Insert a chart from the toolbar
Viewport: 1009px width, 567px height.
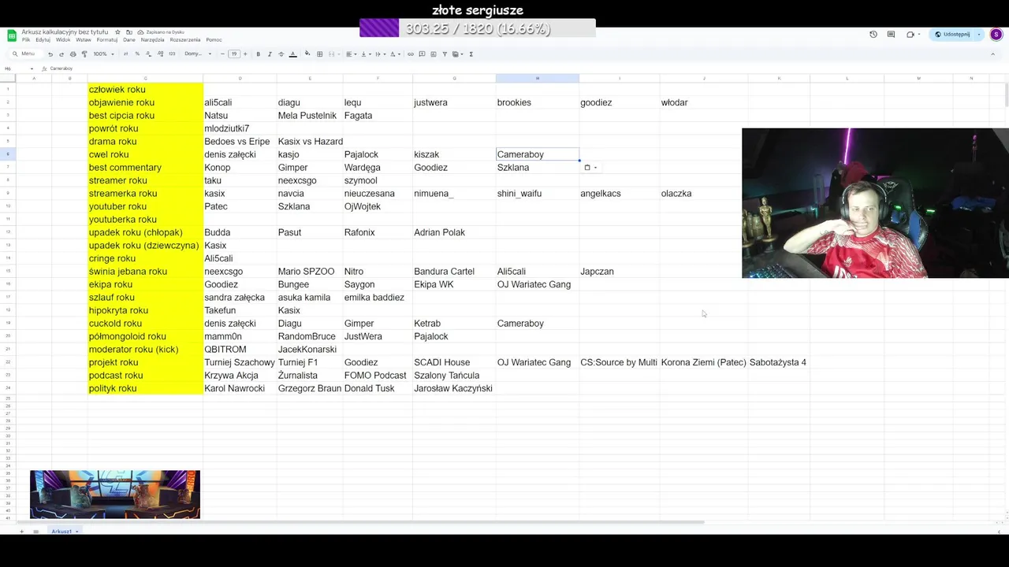(x=434, y=54)
